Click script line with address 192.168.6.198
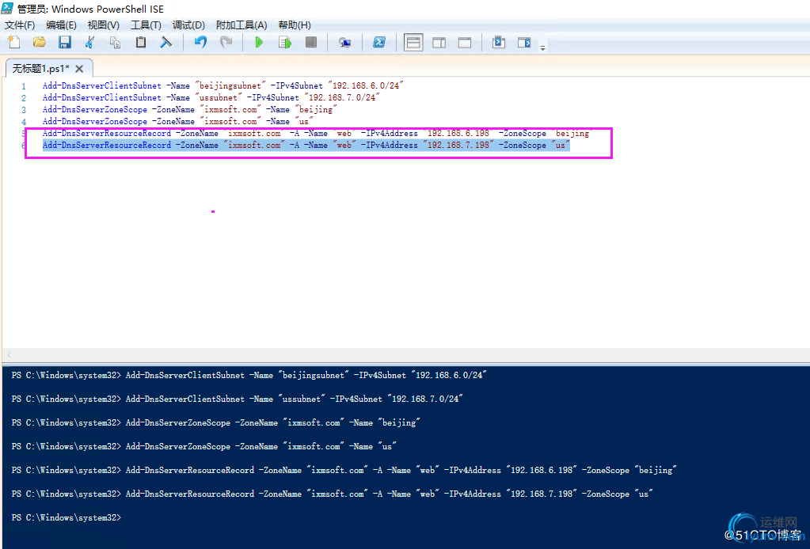 [316, 133]
